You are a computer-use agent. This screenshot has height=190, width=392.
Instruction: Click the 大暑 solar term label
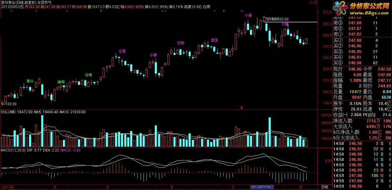285,24
